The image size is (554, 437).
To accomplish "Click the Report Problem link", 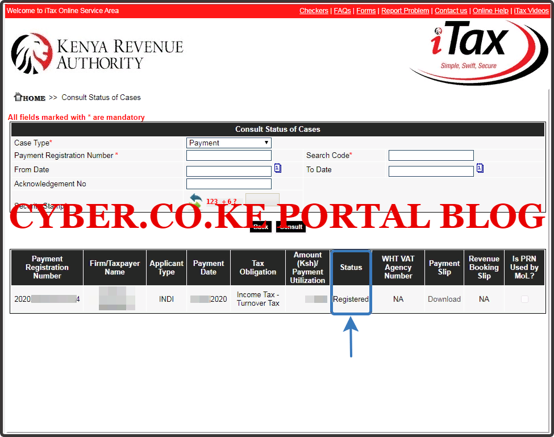I will 405,11.
